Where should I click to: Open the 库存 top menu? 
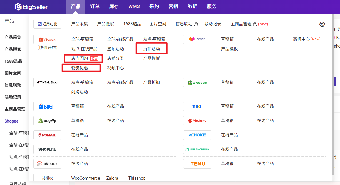pos(114,6)
